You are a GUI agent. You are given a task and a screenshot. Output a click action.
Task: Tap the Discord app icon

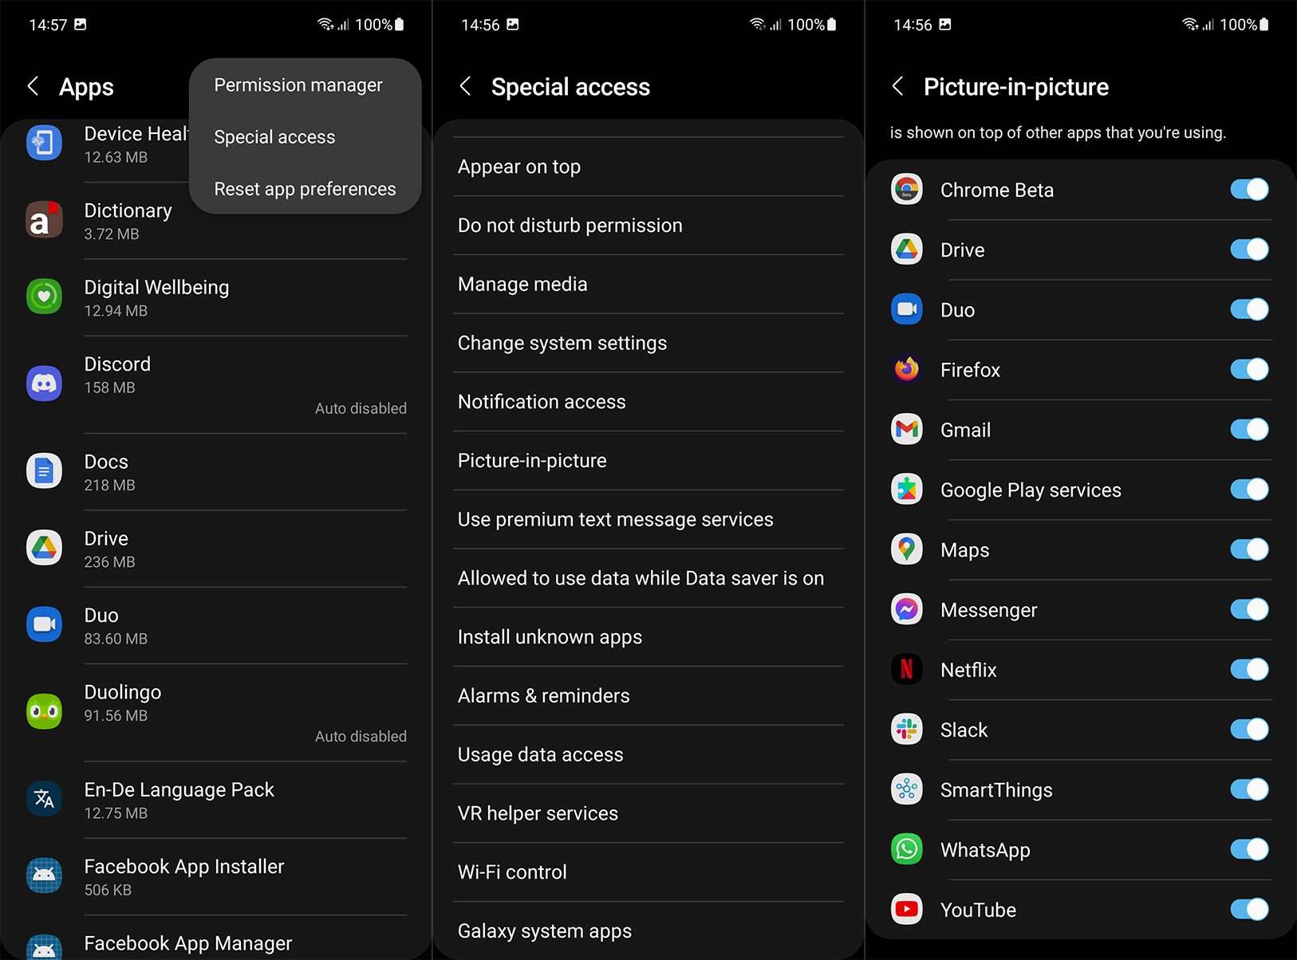coord(45,384)
